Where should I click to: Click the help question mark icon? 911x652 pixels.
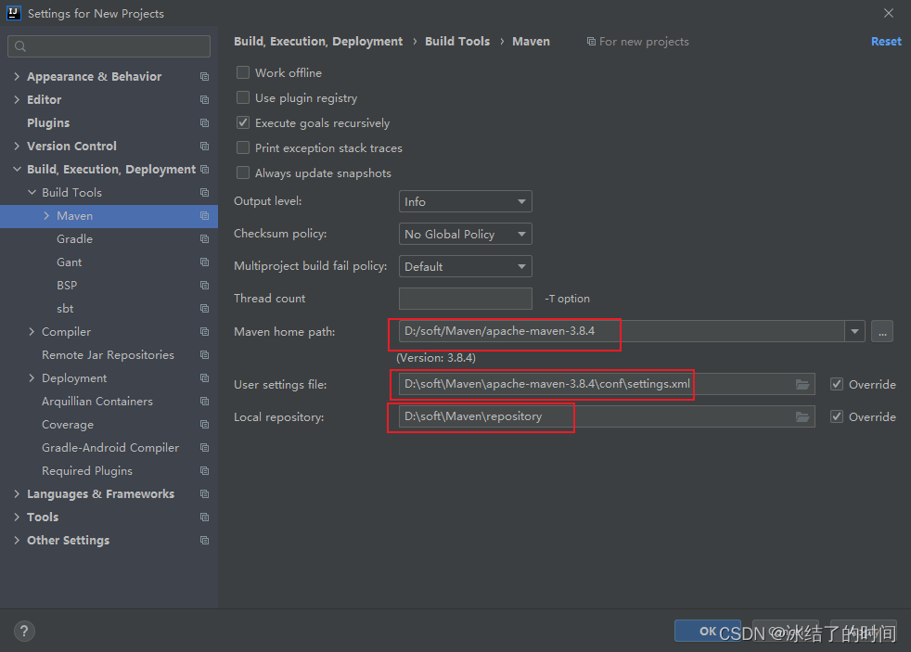click(24, 631)
